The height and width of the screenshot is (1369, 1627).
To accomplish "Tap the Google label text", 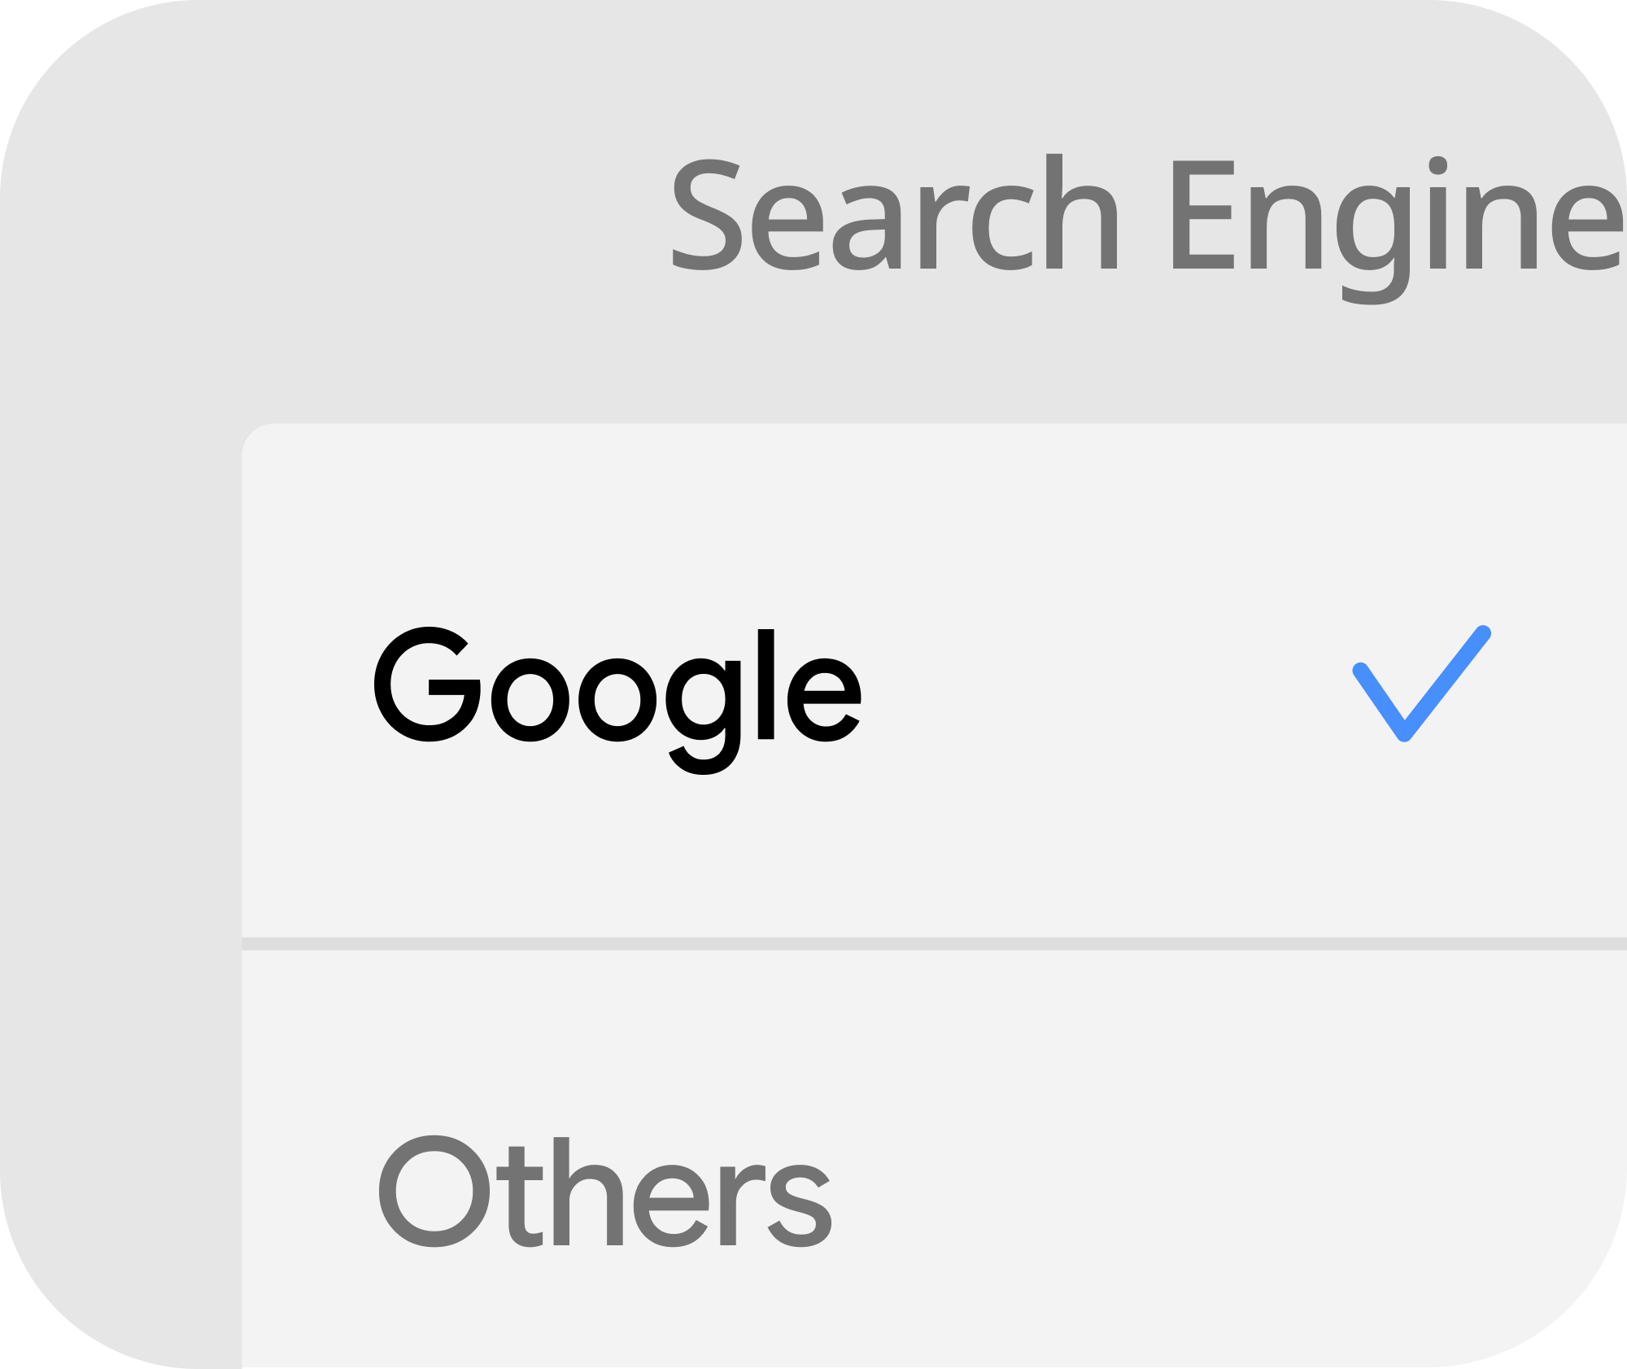I will point(617,700).
